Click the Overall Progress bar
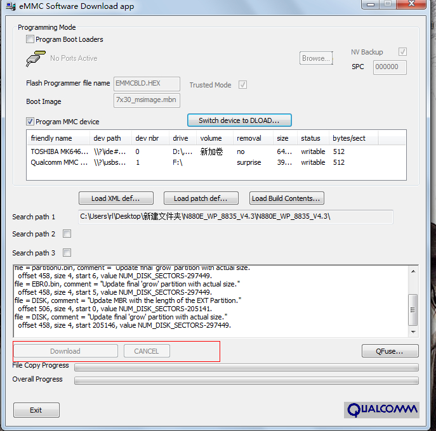436x431 pixels. 246,381
